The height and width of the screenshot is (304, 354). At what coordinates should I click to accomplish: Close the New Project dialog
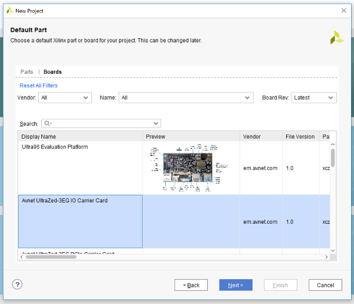pyautogui.click(x=343, y=11)
